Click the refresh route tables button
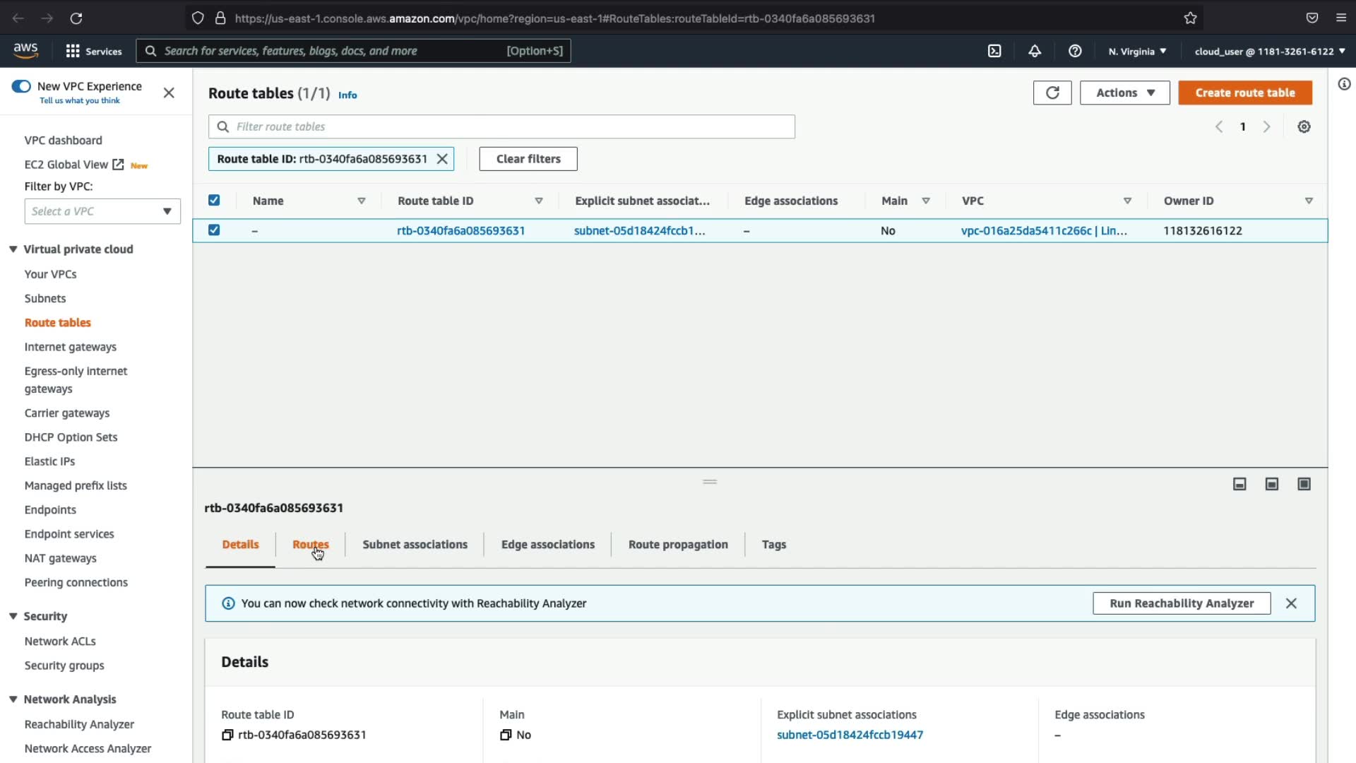Image resolution: width=1356 pixels, height=763 pixels. click(1052, 93)
